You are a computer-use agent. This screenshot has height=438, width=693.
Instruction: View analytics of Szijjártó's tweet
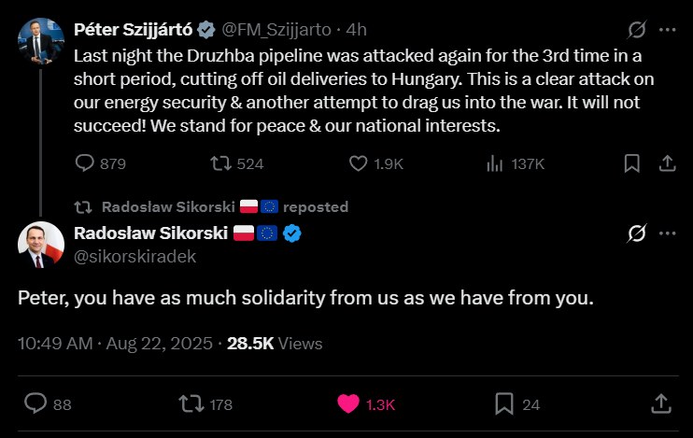pos(495,163)
